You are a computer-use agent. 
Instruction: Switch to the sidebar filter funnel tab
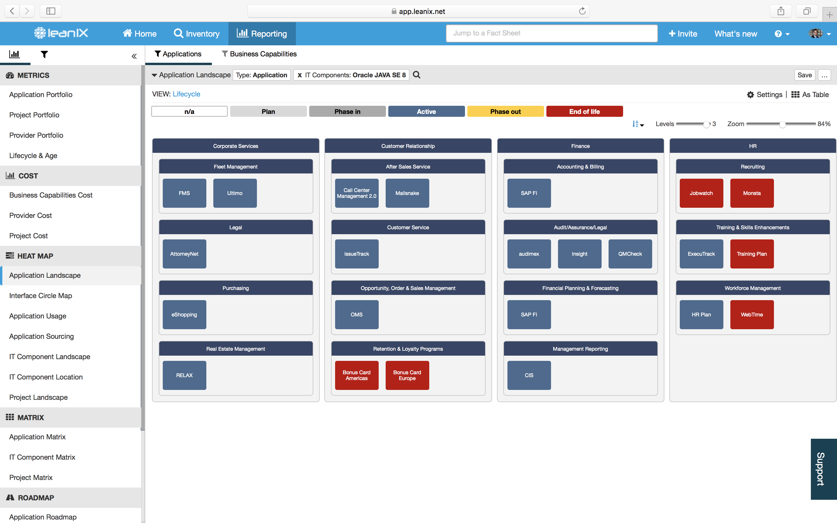44,54
